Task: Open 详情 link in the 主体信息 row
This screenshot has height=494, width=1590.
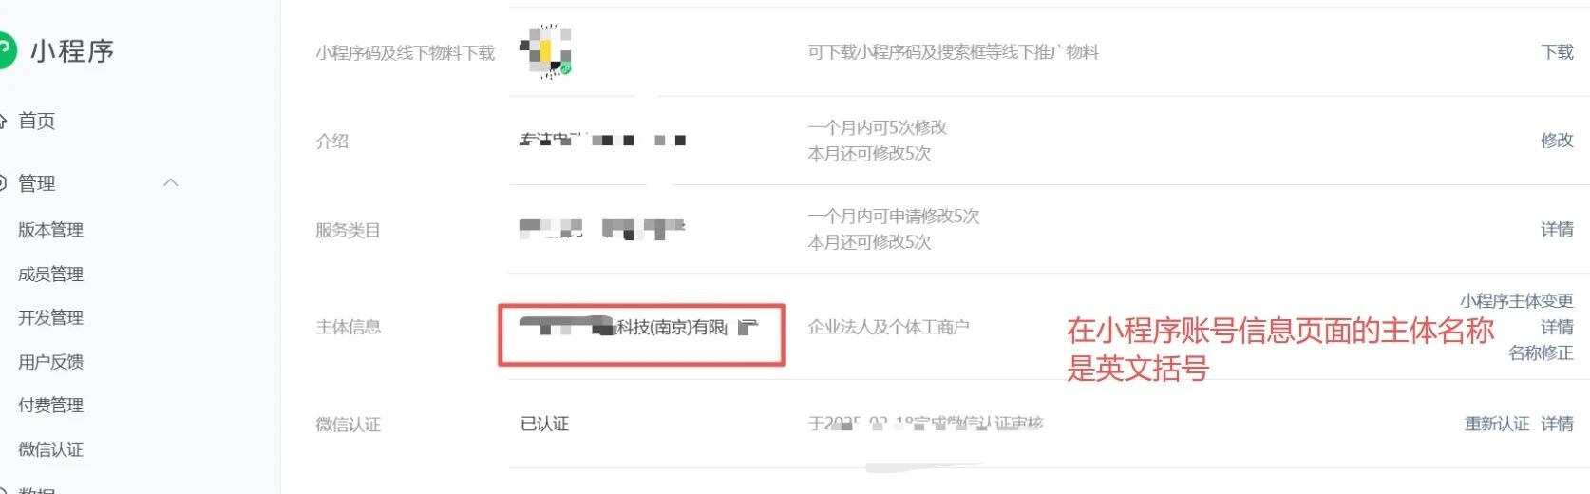Action: (1557, 328)
